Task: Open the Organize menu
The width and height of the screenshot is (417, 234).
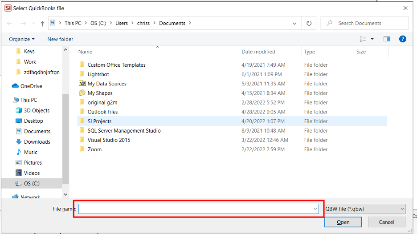Action: point(21,39)
